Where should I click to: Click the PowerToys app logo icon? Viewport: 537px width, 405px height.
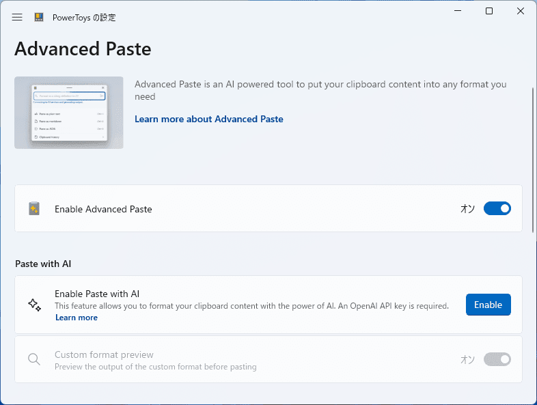tap(39, 17)
